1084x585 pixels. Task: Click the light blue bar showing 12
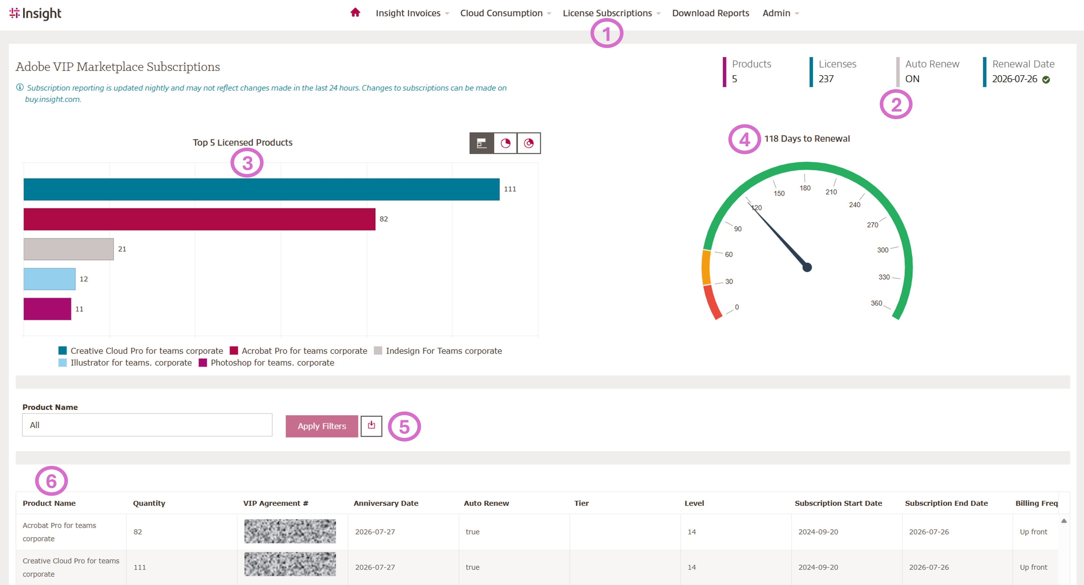[50, 279]
